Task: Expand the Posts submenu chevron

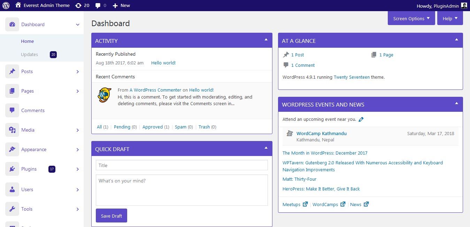Action: [78, 72]
